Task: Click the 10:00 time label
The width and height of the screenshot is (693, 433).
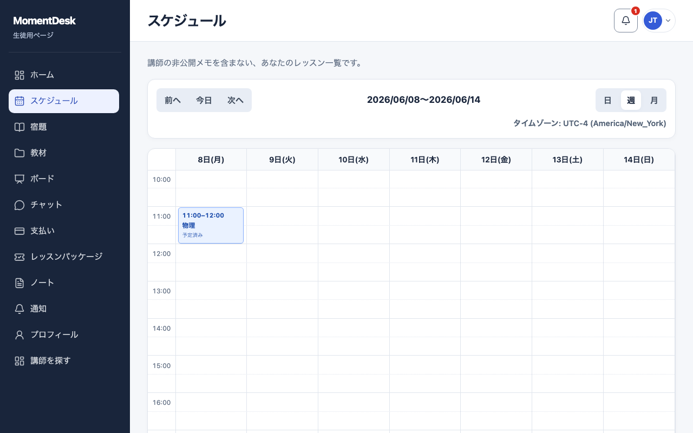Action: 161,180
